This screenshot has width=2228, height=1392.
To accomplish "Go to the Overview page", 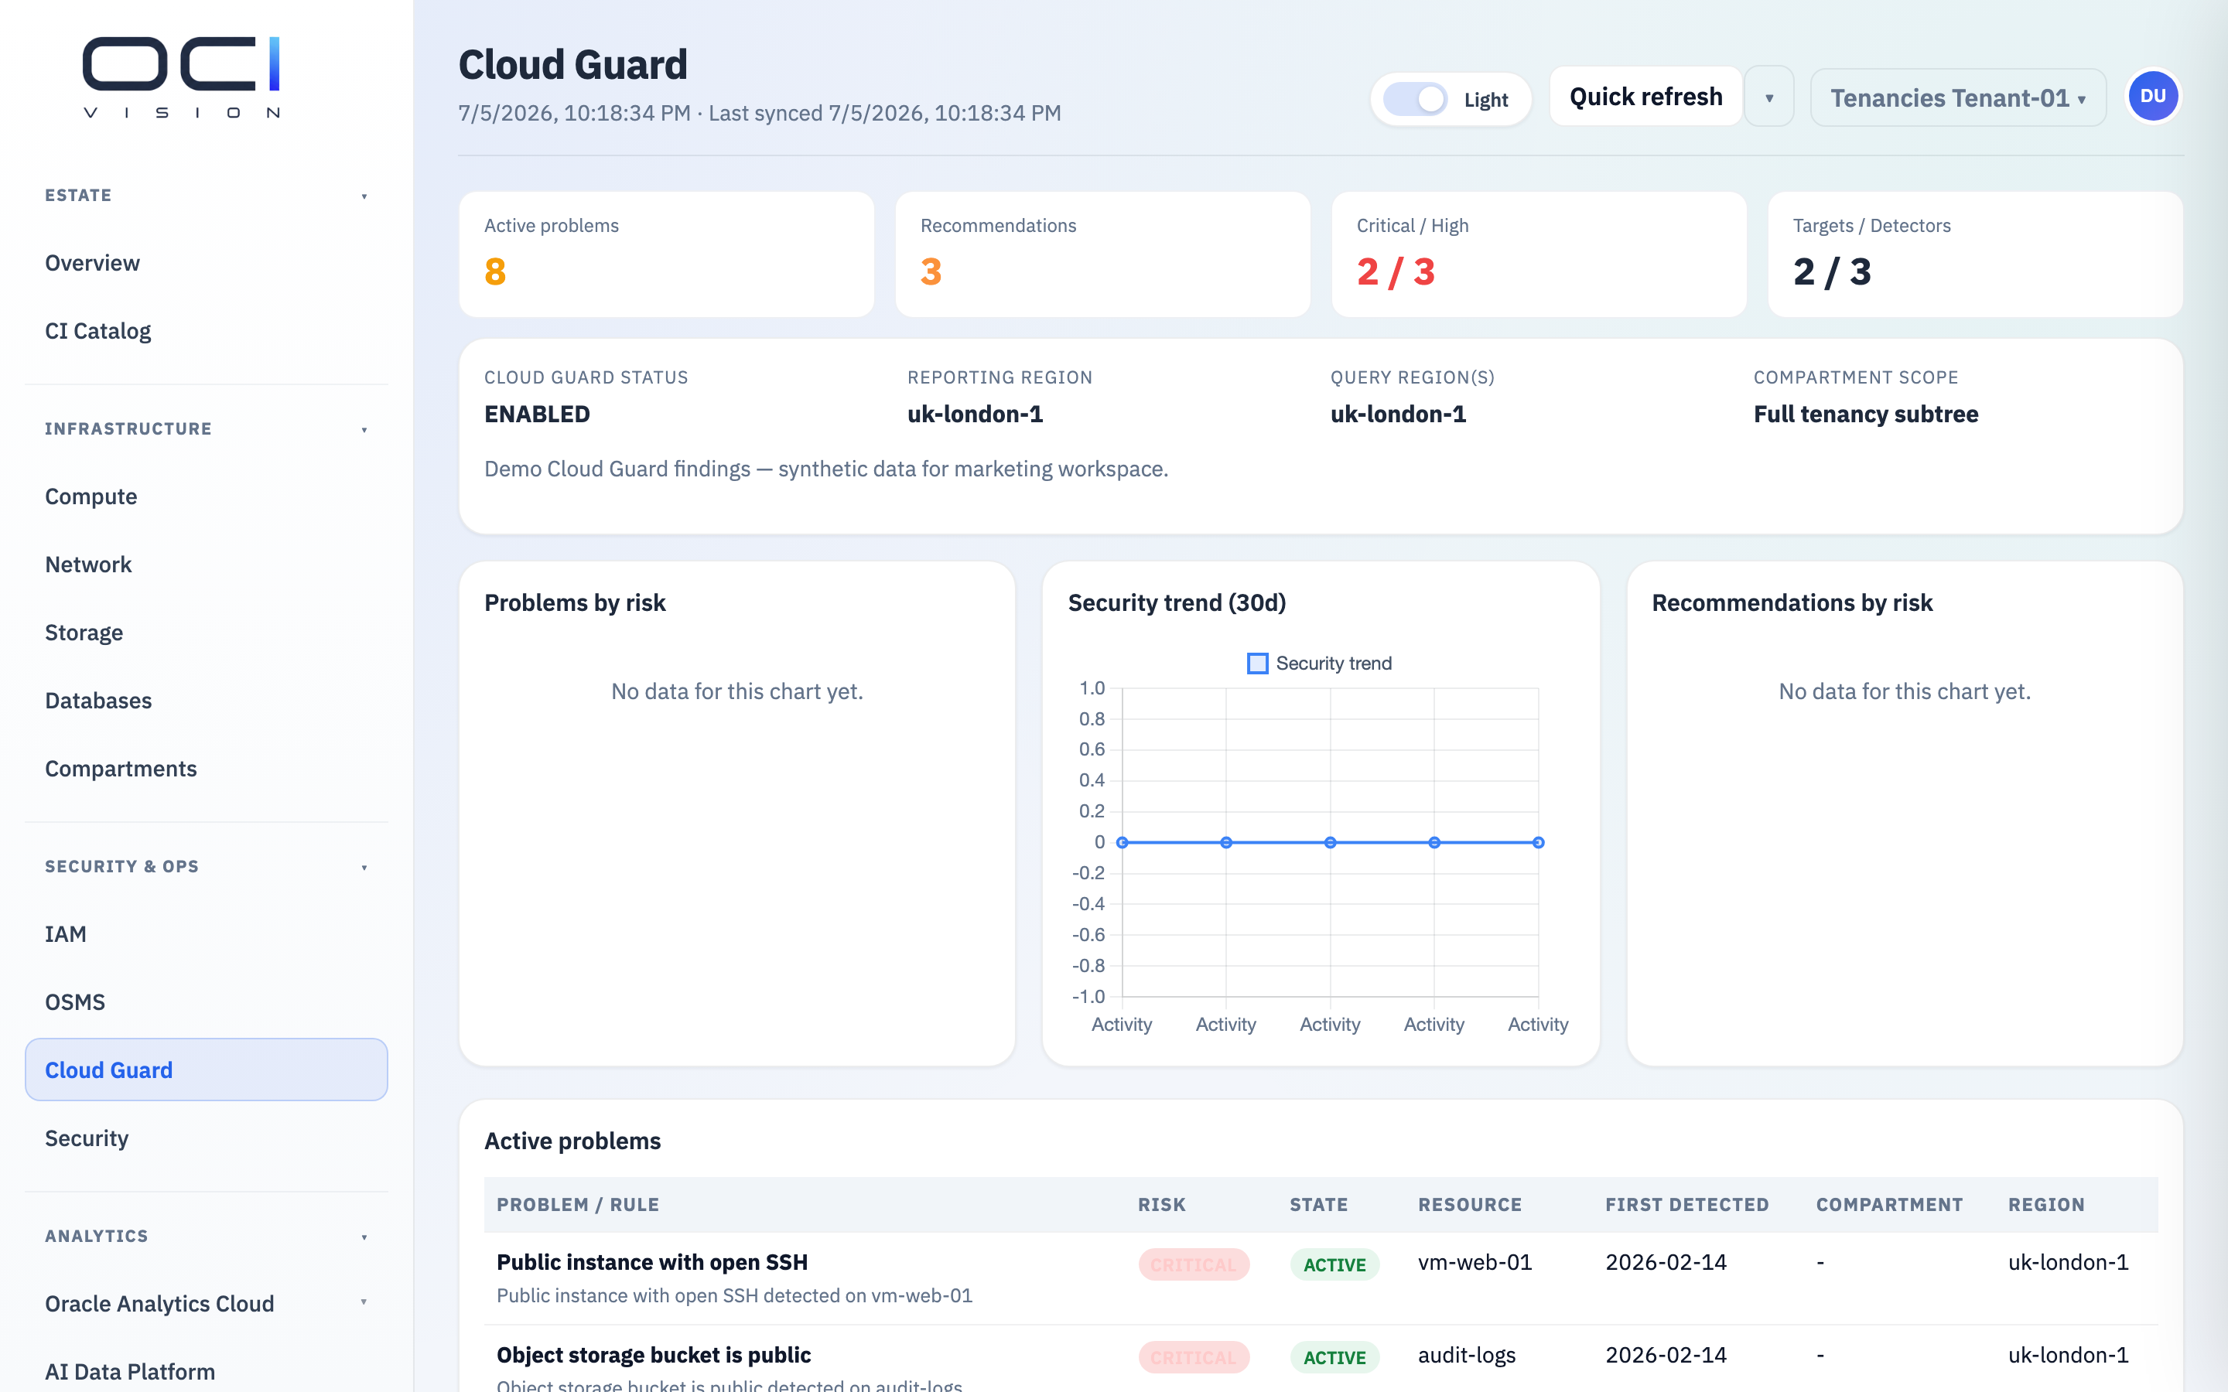I will (207, 263).
